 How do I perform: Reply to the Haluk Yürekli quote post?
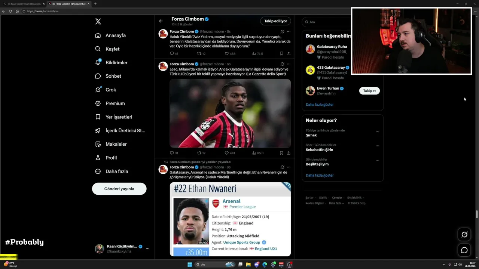(x=174, y=54)
